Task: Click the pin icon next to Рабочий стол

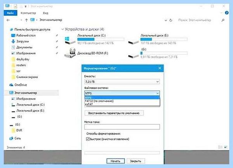Action: tap(57, 36)
